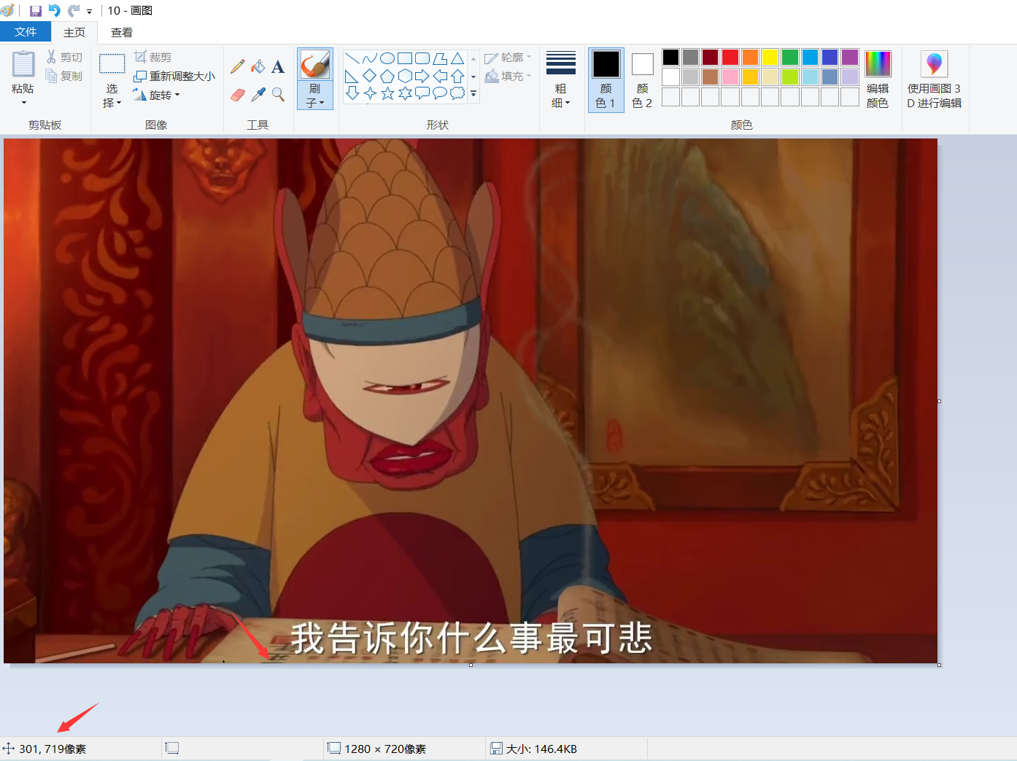Select the Text tool (A)
The image size is (1017, 761).
(278, 67)
